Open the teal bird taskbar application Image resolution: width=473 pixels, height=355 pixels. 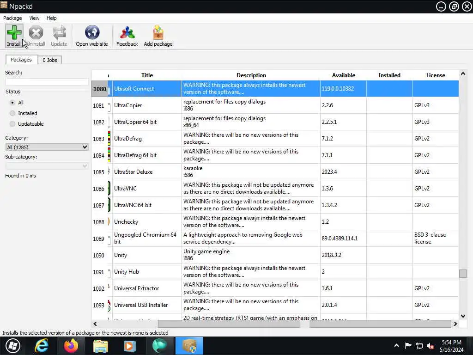(x=159, y=346)
